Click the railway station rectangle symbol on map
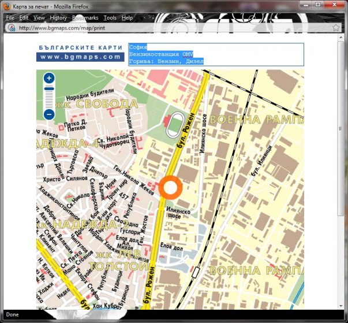Screen dimensions: 348x323 coord(197,271)
